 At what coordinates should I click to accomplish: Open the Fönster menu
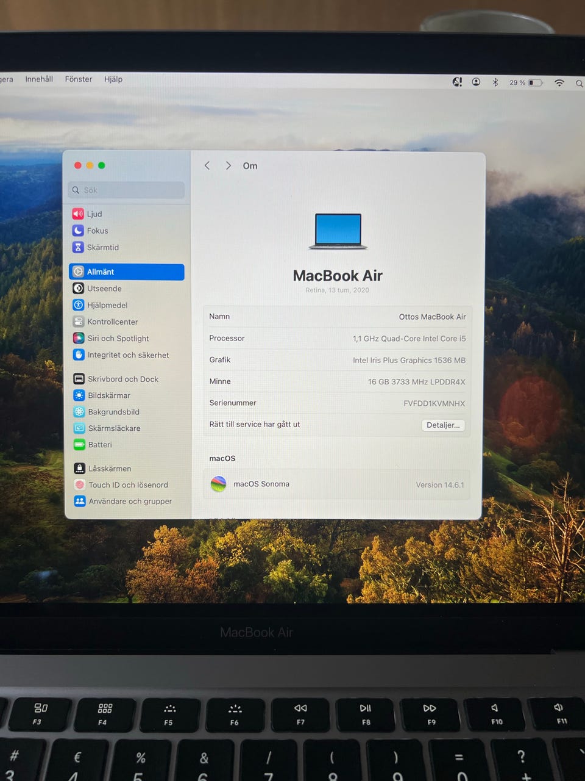coord(79,79)
